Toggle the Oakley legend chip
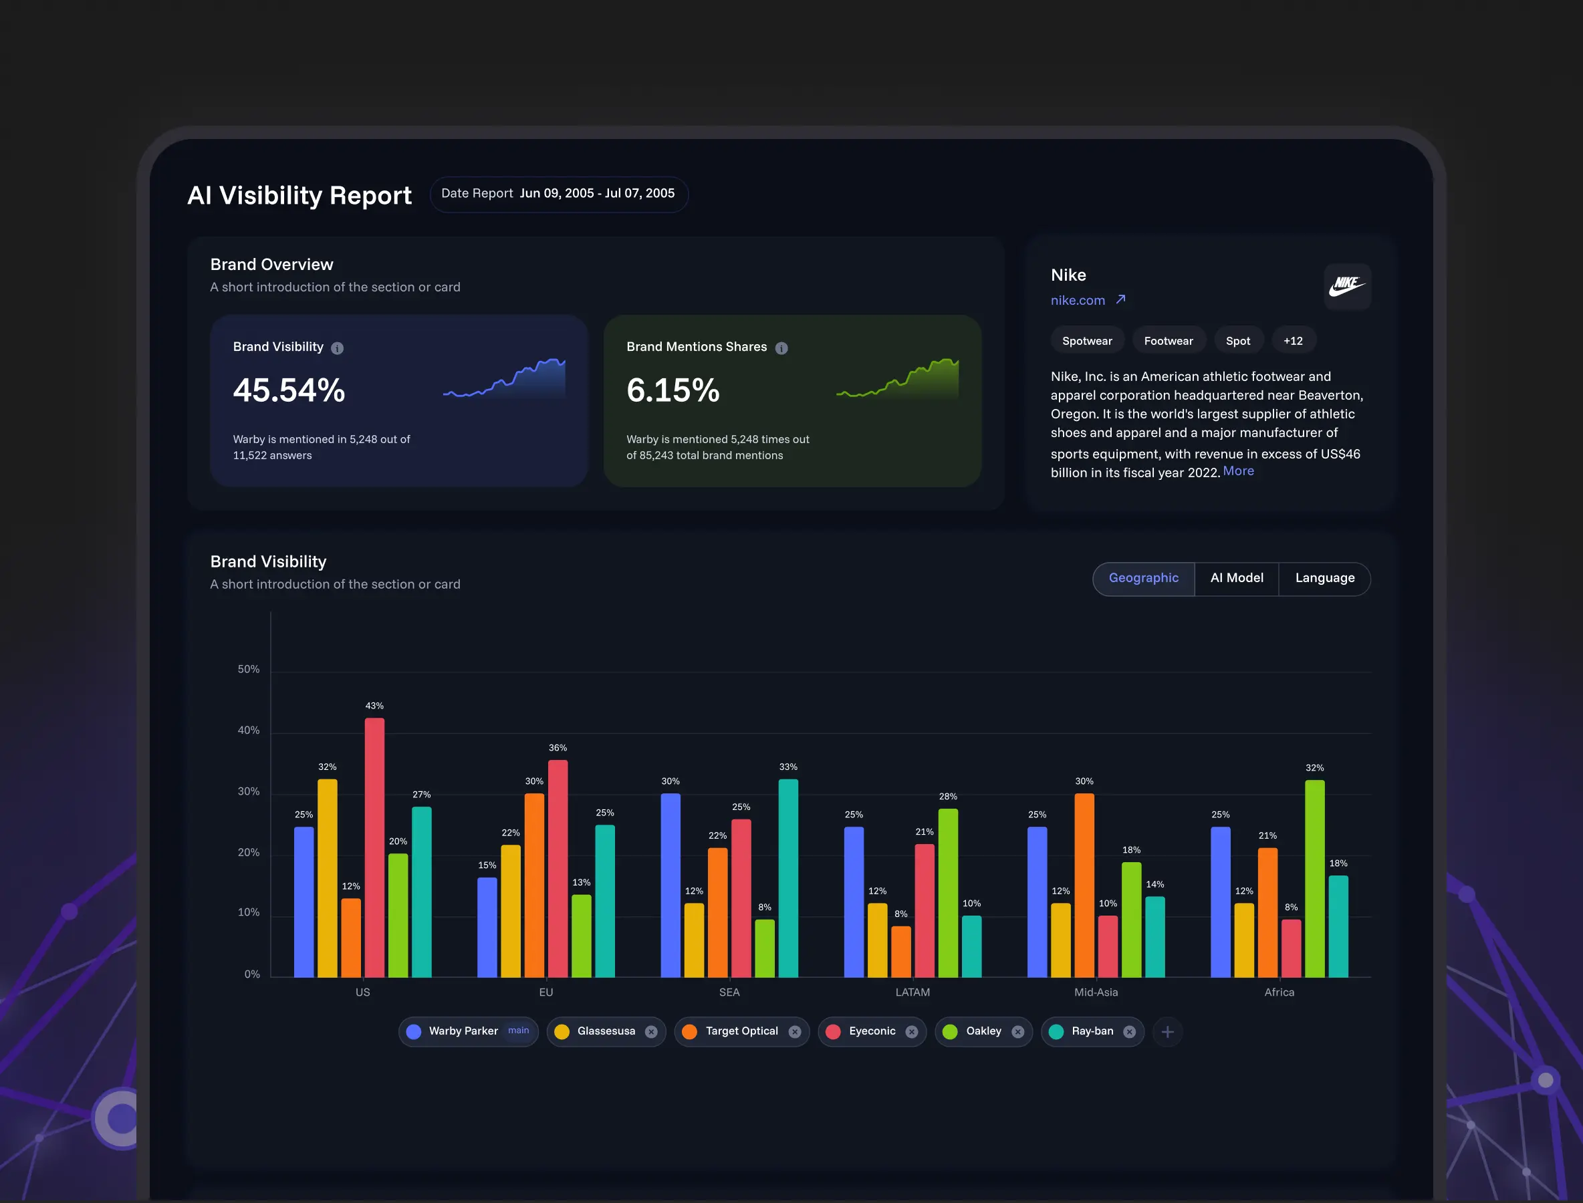 click(x=983, y=1031)
